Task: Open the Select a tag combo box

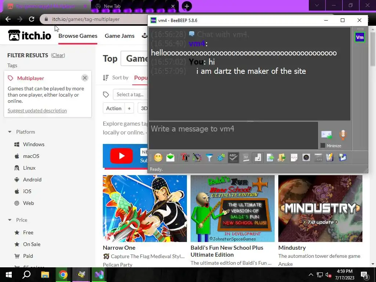Action: coord(130,94)
